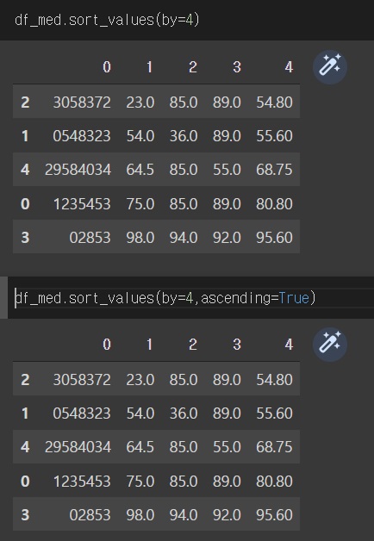Click 0548323 in the lower table

(82, 413)
